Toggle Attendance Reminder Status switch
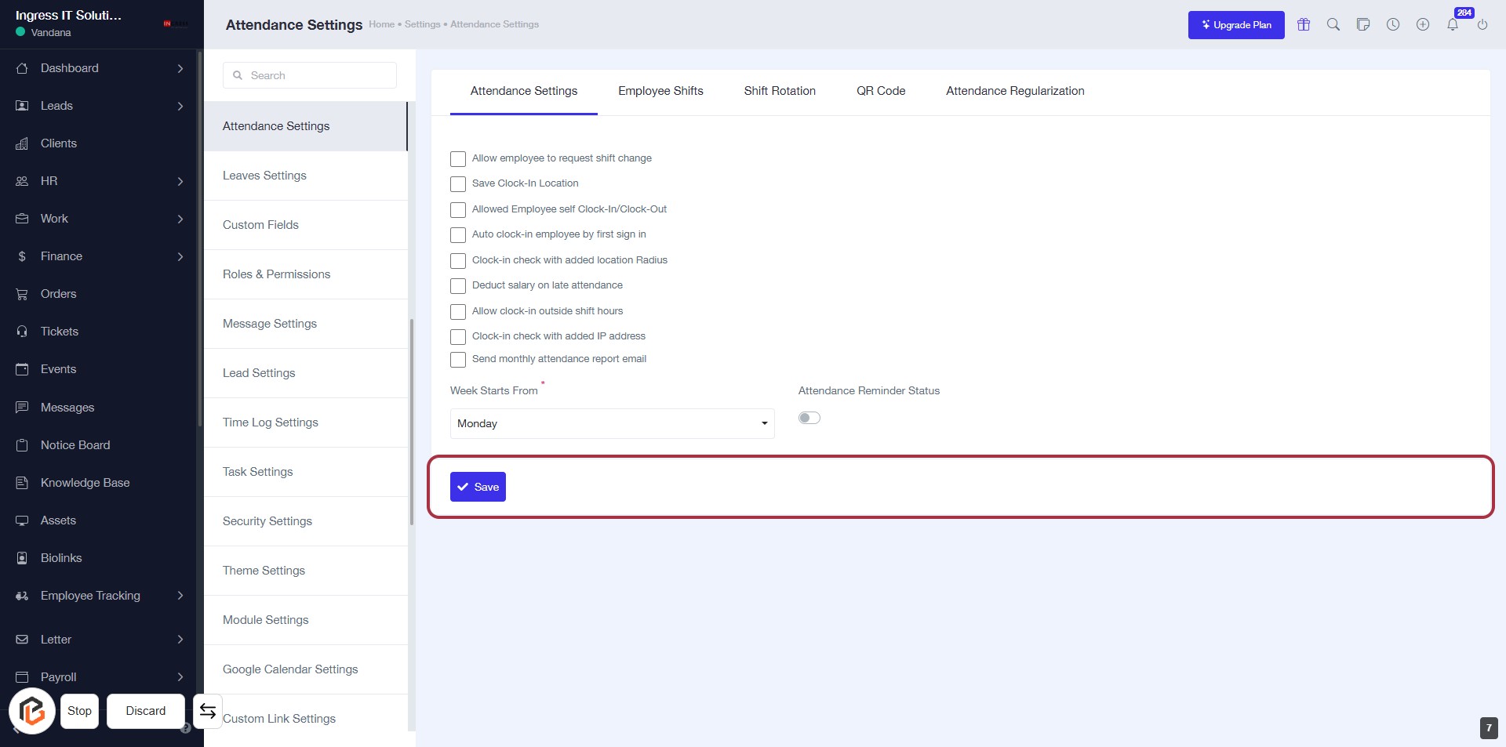 pyautogui.click(x=809, y=418)
